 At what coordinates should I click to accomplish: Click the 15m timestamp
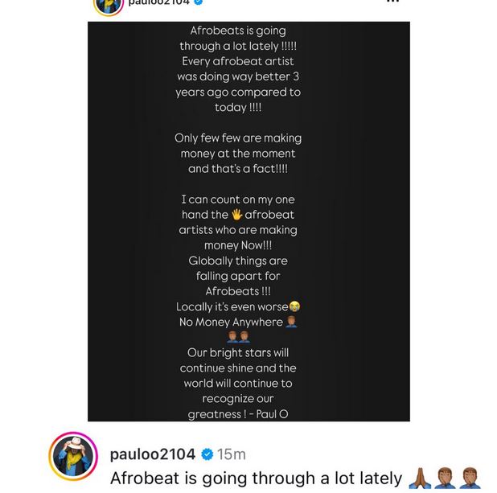(232, 454)
